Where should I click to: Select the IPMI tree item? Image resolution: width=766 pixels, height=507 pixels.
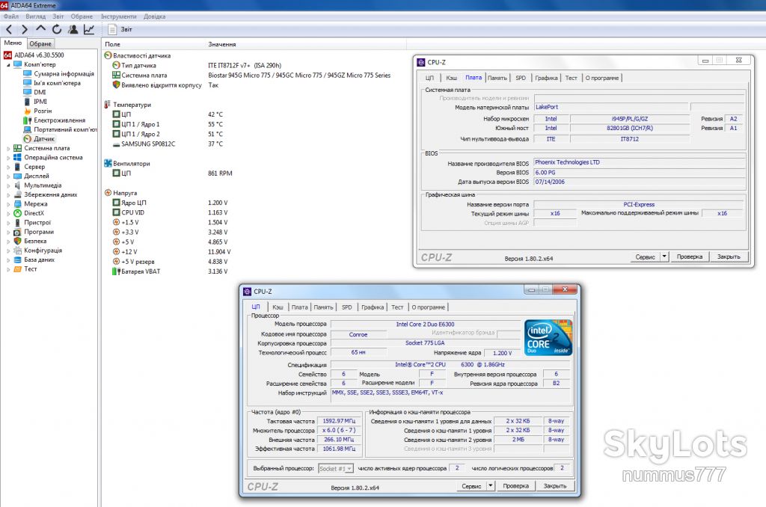pos(35,102)
